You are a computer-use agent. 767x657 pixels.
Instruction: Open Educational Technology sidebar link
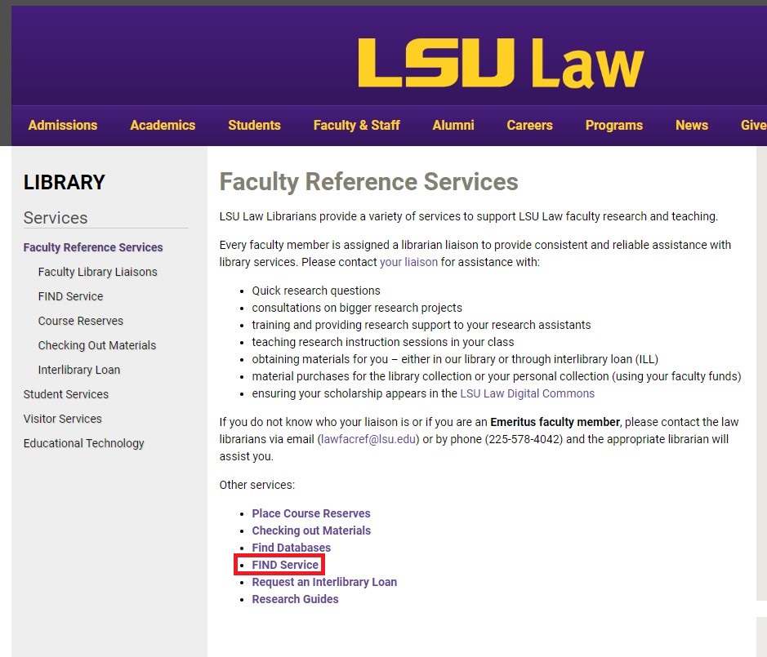tap(83, 443)
